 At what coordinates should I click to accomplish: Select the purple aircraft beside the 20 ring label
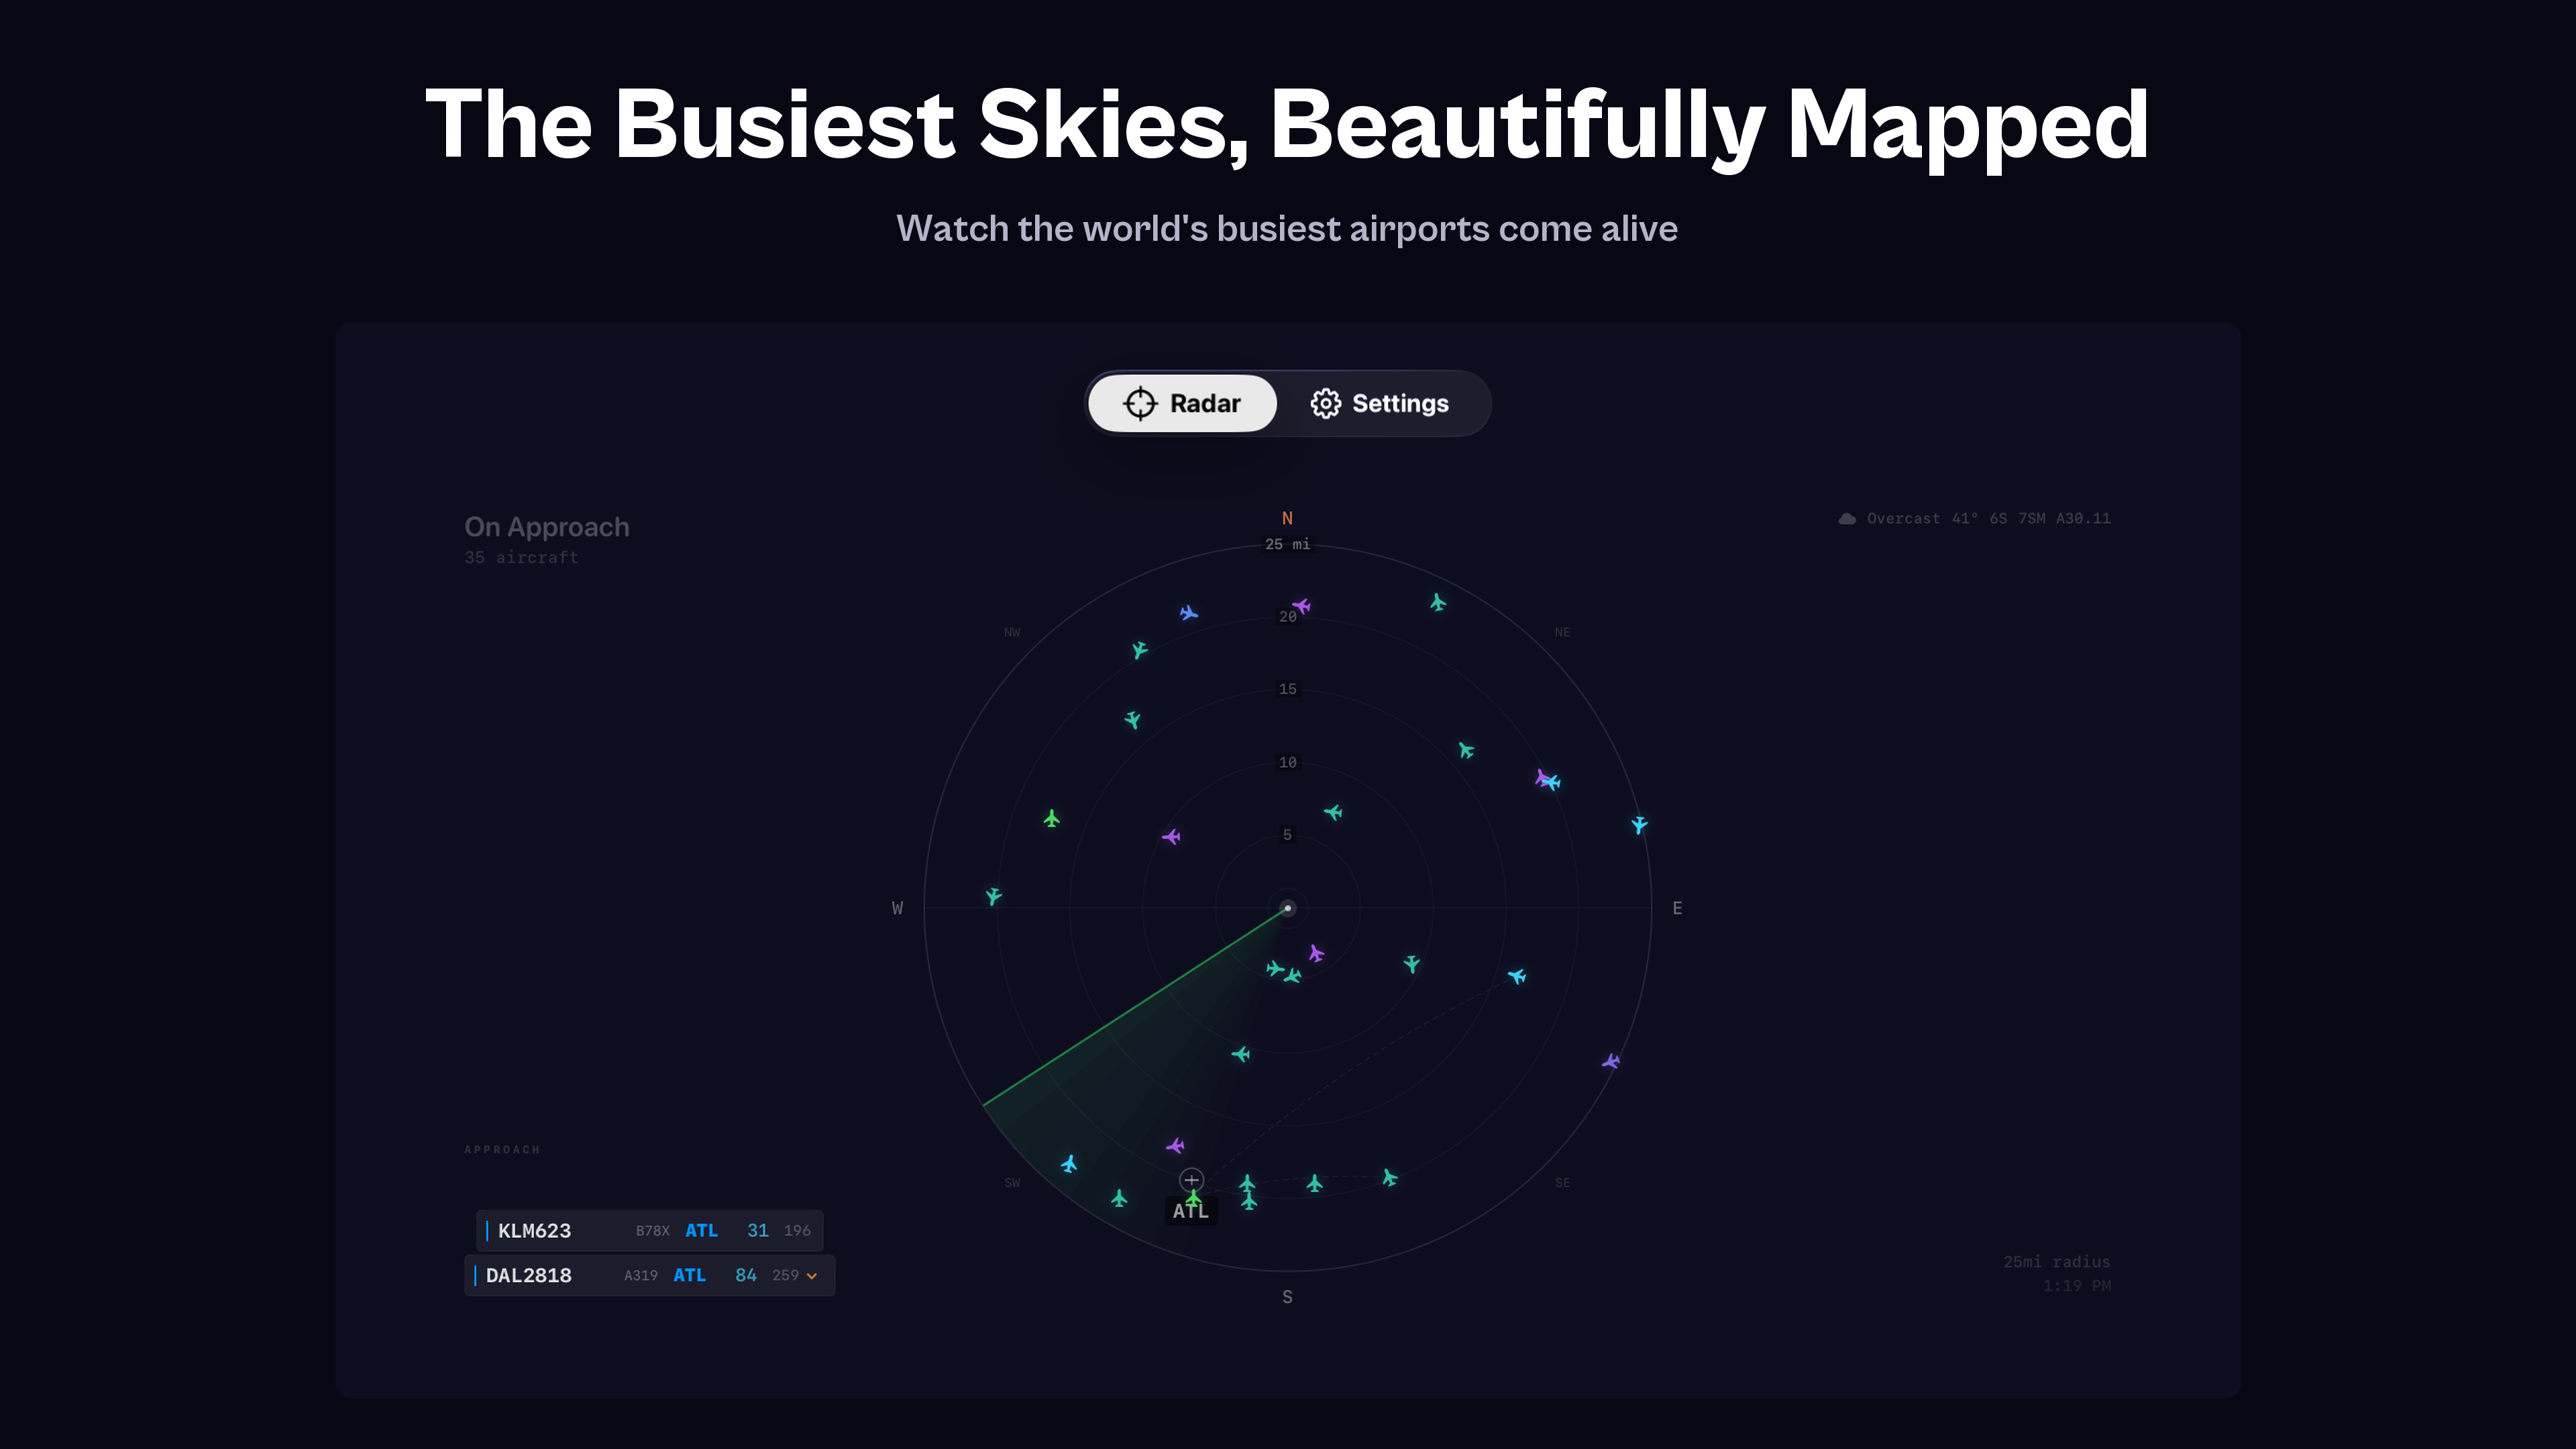[1301, 606]
